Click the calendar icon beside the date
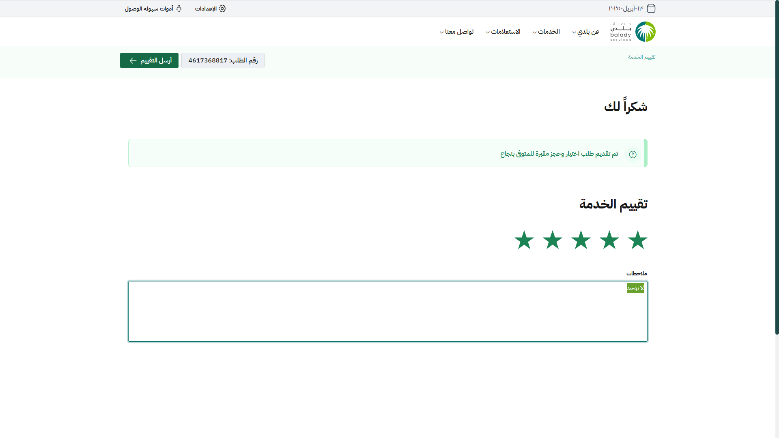This screenshot has width=779, height=438. coord(651,9)
